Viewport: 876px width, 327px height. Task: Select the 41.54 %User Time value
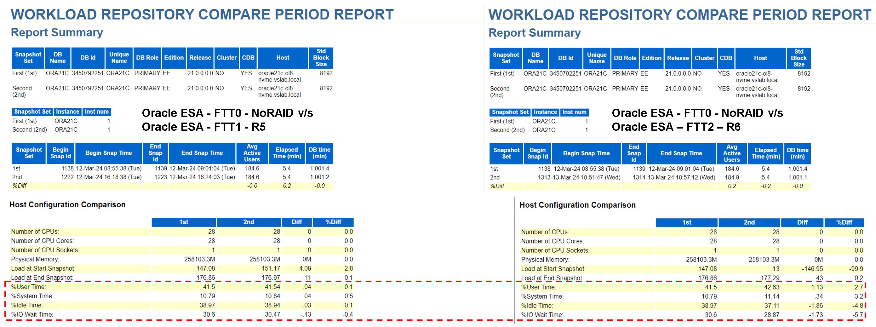pos(272,287)
